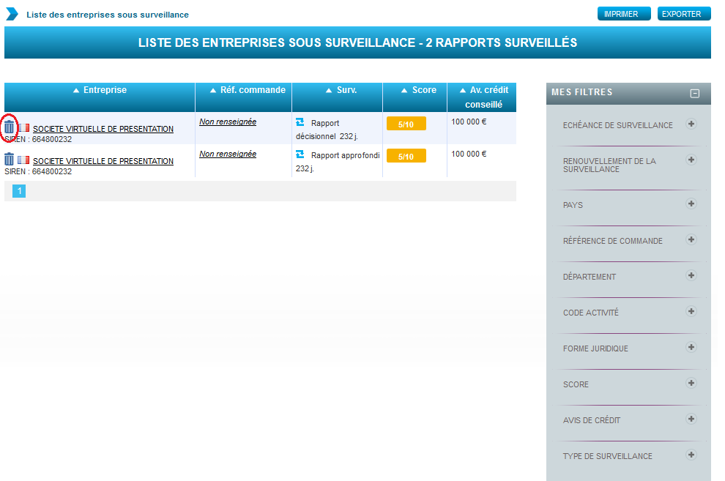Expand the Score filter section
Screen dimensions: 725x481
[x=691, y=383]
